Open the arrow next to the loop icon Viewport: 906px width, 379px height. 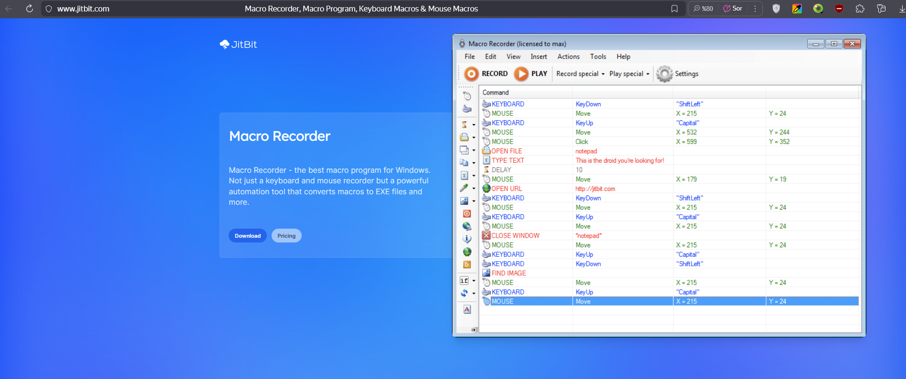(474, 294)
